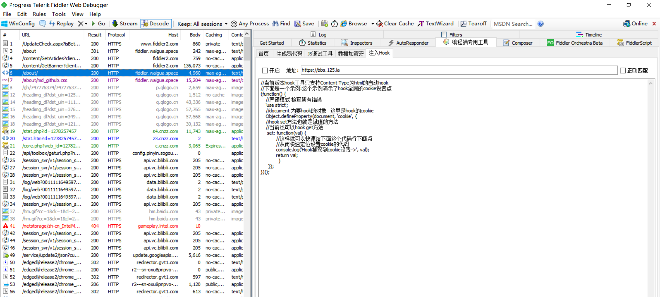Click the Go resume button
This screenshot has width=660, height=297.
coord(98,24)
